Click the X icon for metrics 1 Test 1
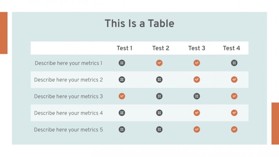The image size is (279, 157). tap(122, 63)
